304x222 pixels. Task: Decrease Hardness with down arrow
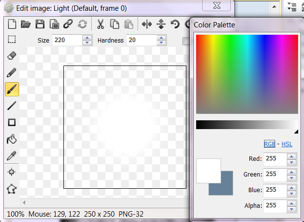pyautogui.click(x=162, y=43)
